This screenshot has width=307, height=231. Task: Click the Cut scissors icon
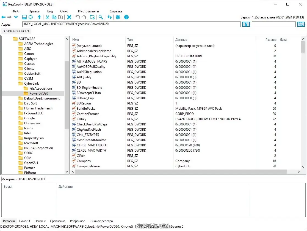(x=48, y=17)
